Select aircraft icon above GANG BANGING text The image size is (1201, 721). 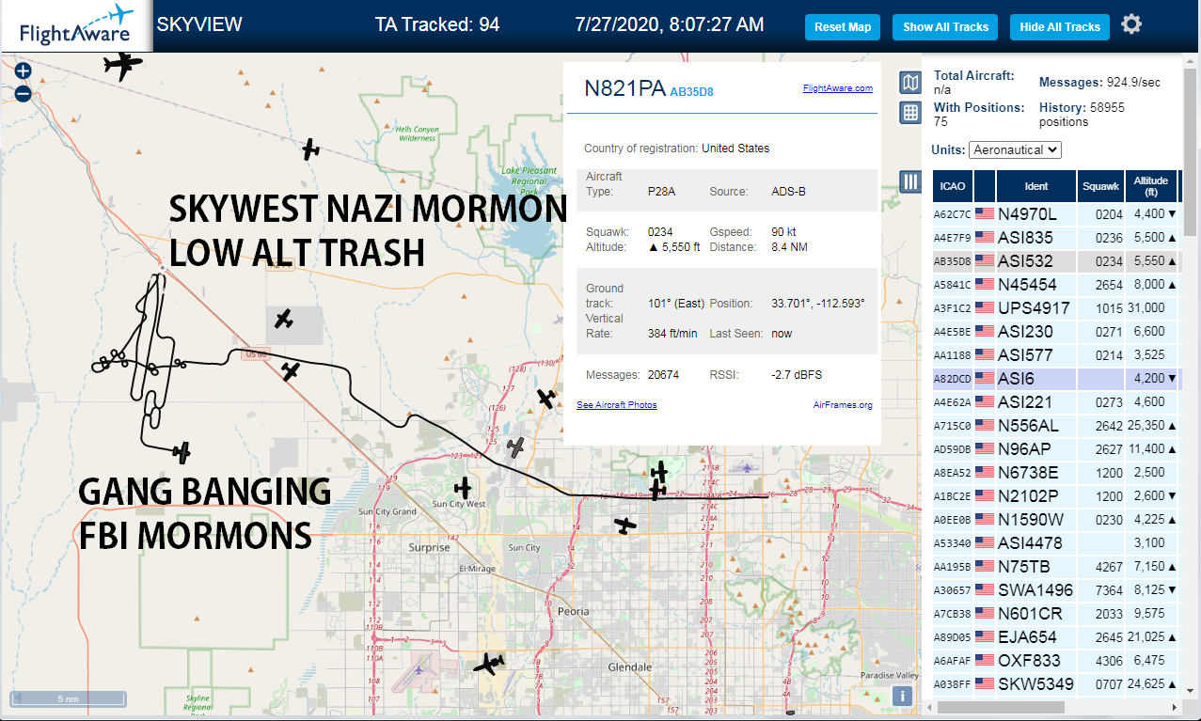[x=182, y=452]
